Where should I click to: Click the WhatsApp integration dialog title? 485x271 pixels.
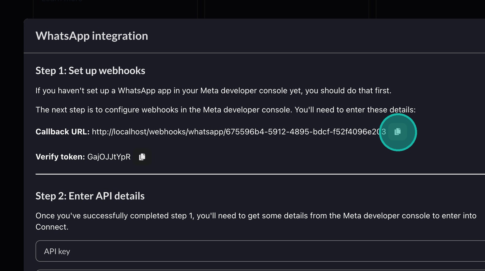pos(92,36)
